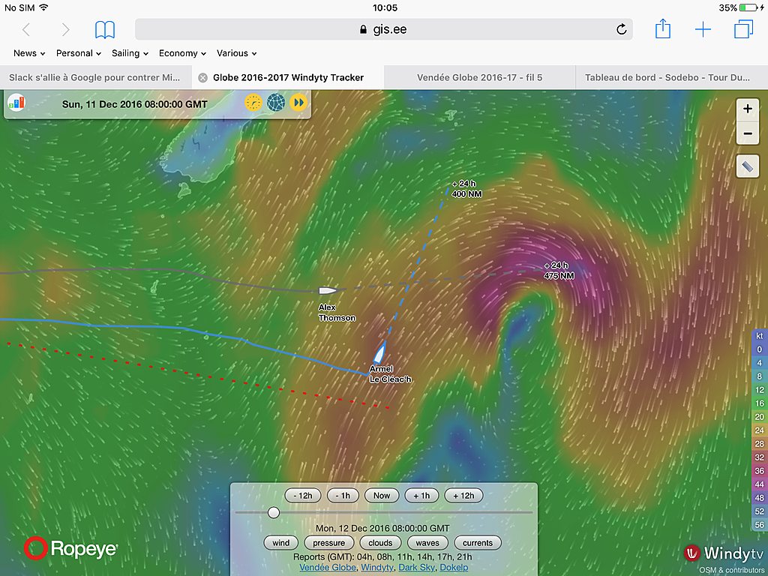Show the pressure layer

pos(328,543)
